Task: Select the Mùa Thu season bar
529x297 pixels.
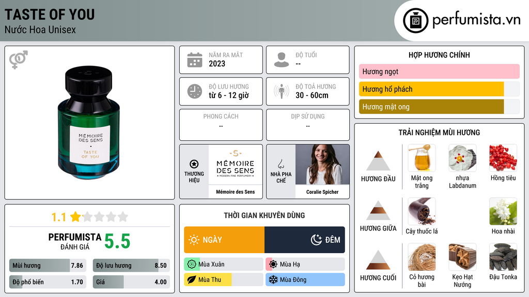Action: [224, 279]
